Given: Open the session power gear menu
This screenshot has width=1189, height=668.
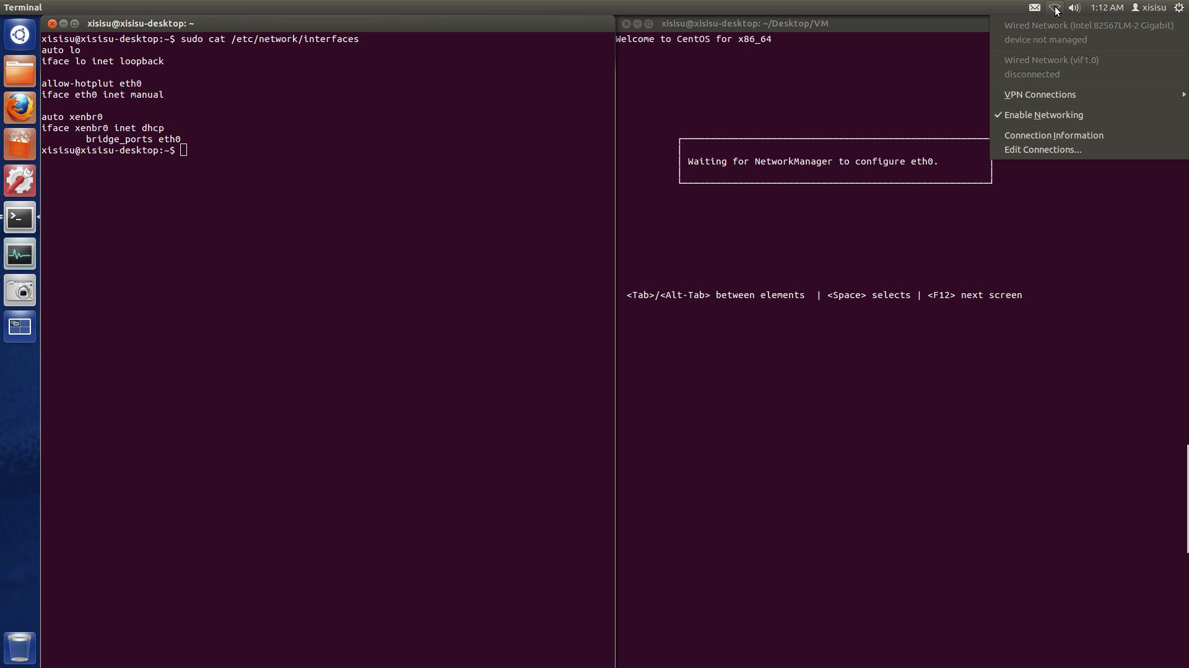Looking at the screenshot, I should [1179, 7].
